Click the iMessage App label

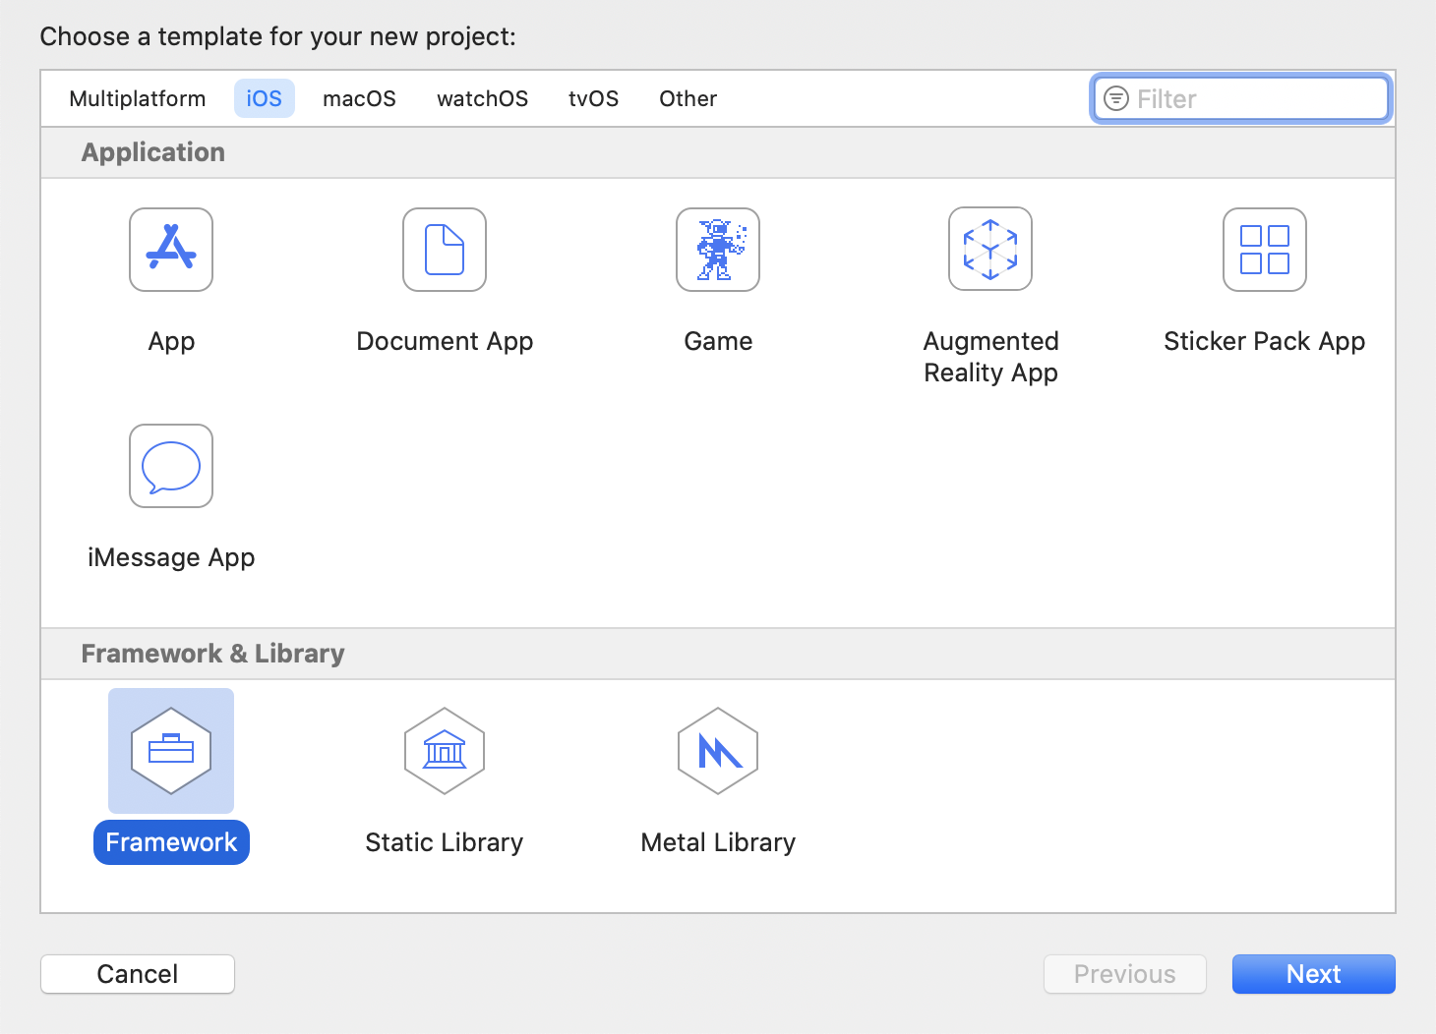(x=171, y=557)
